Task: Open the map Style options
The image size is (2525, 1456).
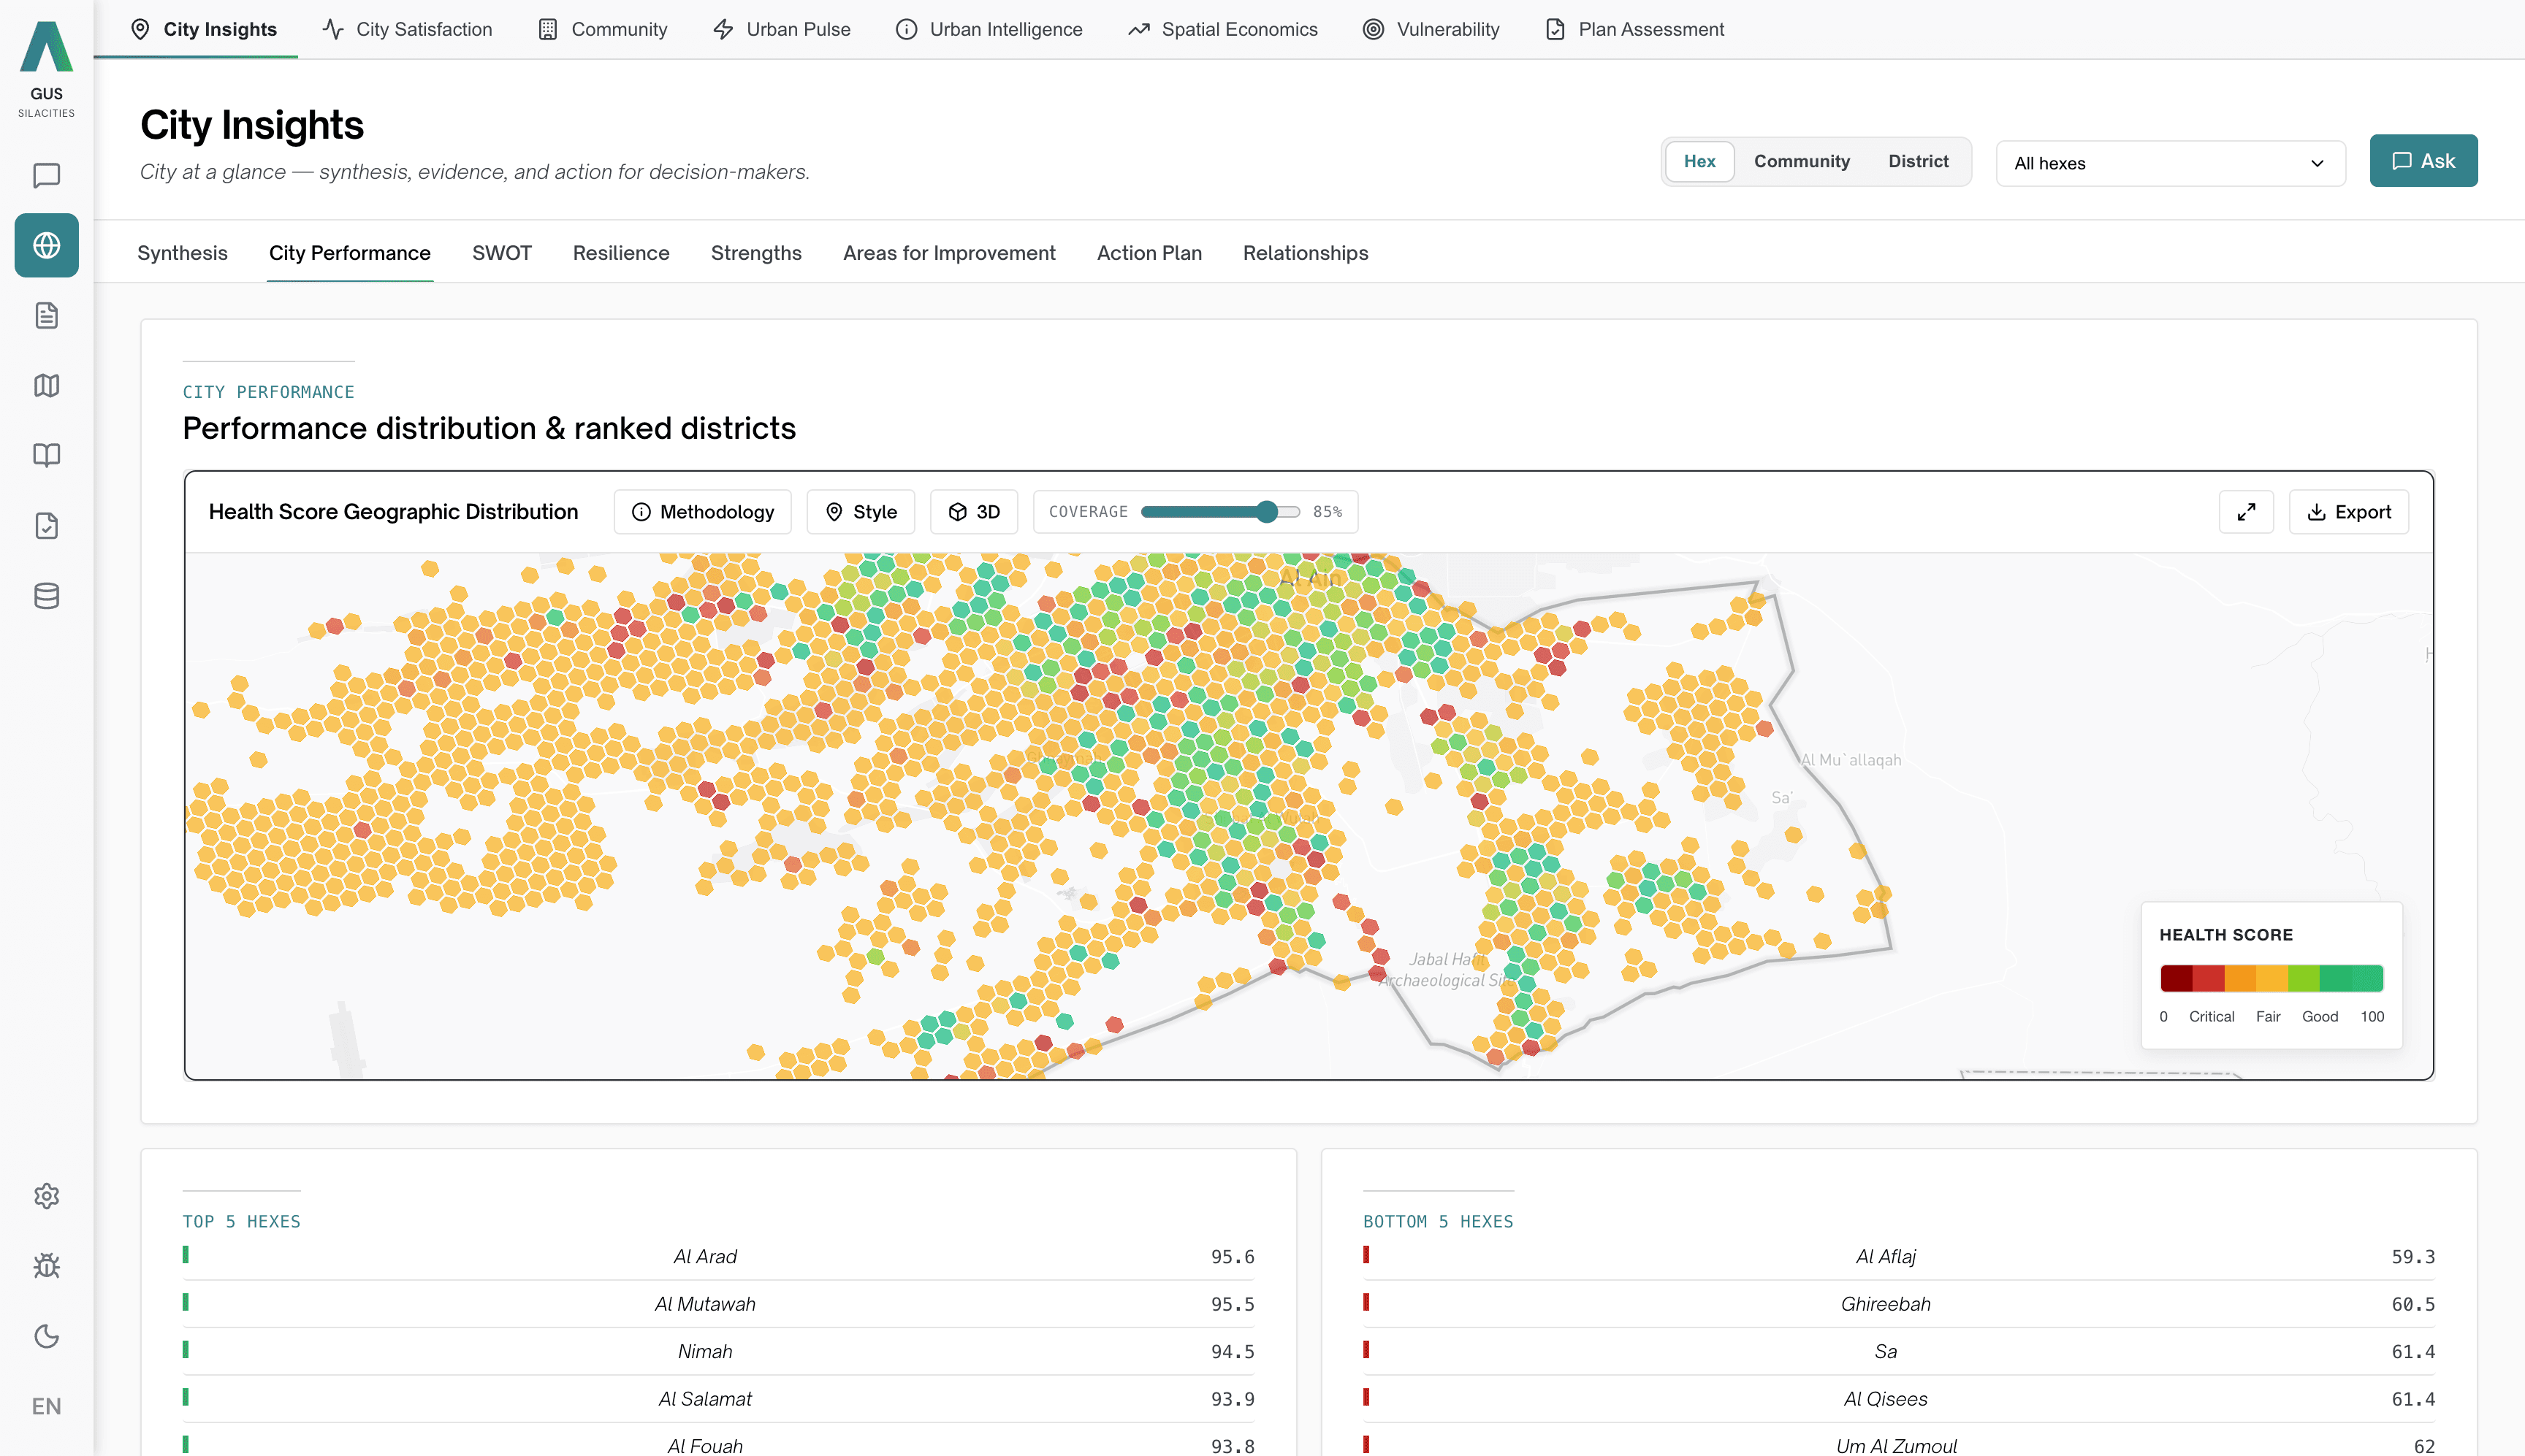Action: 861,512
